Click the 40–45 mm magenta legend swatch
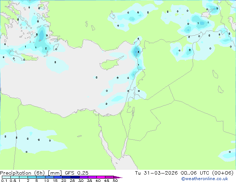 (101, 177)
